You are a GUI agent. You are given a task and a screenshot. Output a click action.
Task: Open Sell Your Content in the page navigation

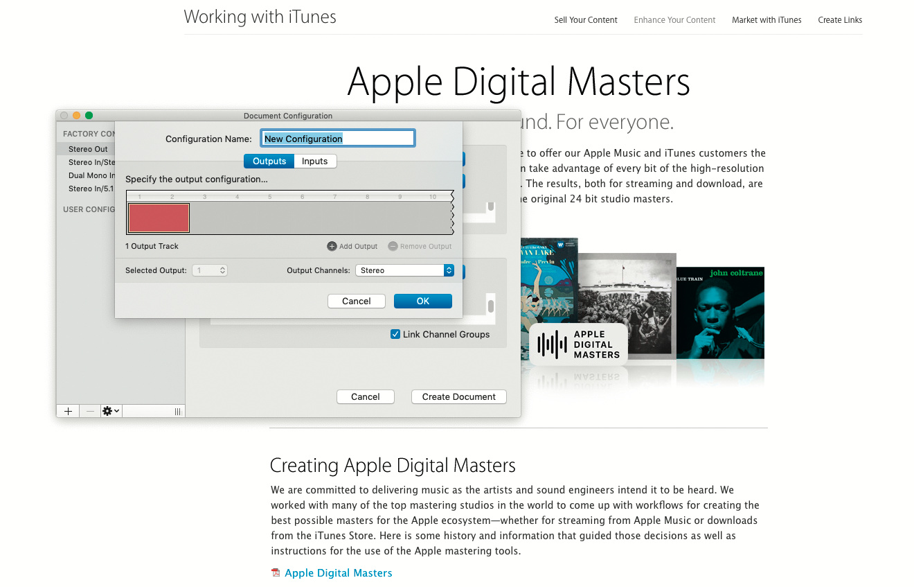coord(586,20)
